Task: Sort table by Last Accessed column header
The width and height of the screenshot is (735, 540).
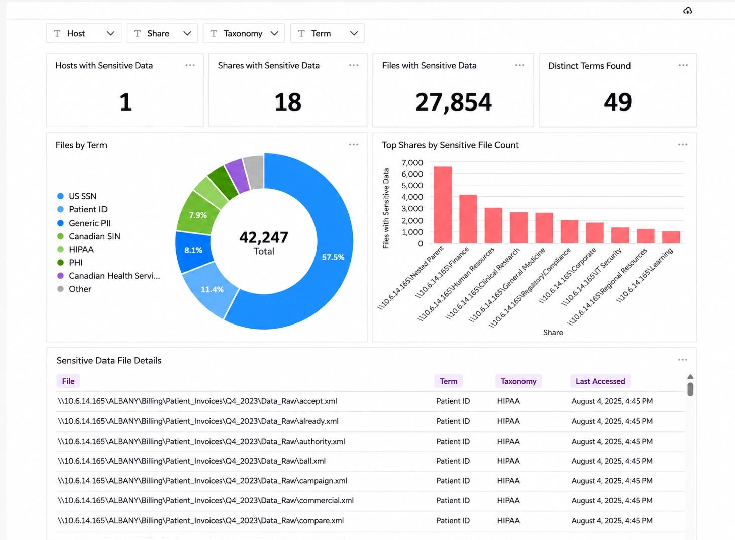Action: point(600,381)
